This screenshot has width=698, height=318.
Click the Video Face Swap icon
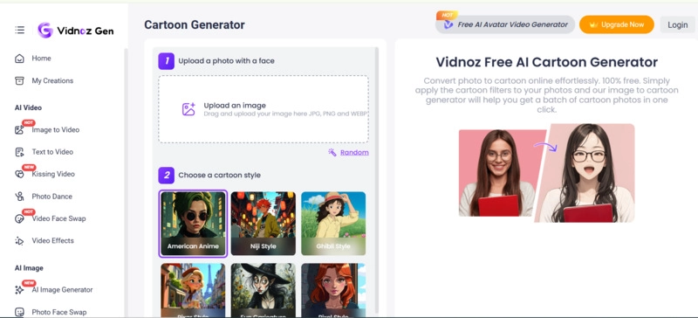(19, 218)
